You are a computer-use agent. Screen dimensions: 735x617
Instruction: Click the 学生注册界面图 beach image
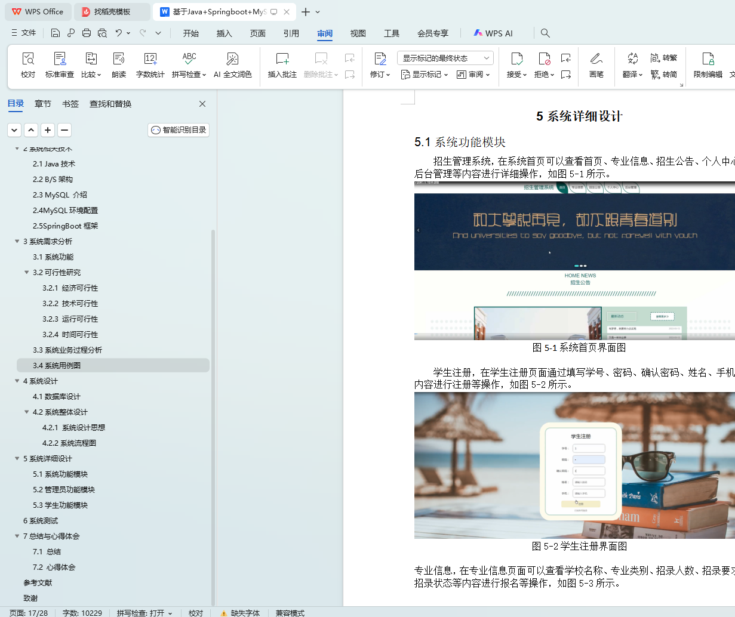574,465
